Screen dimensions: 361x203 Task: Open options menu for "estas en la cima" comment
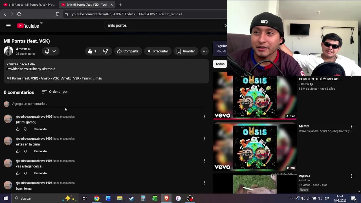point(204,139)
